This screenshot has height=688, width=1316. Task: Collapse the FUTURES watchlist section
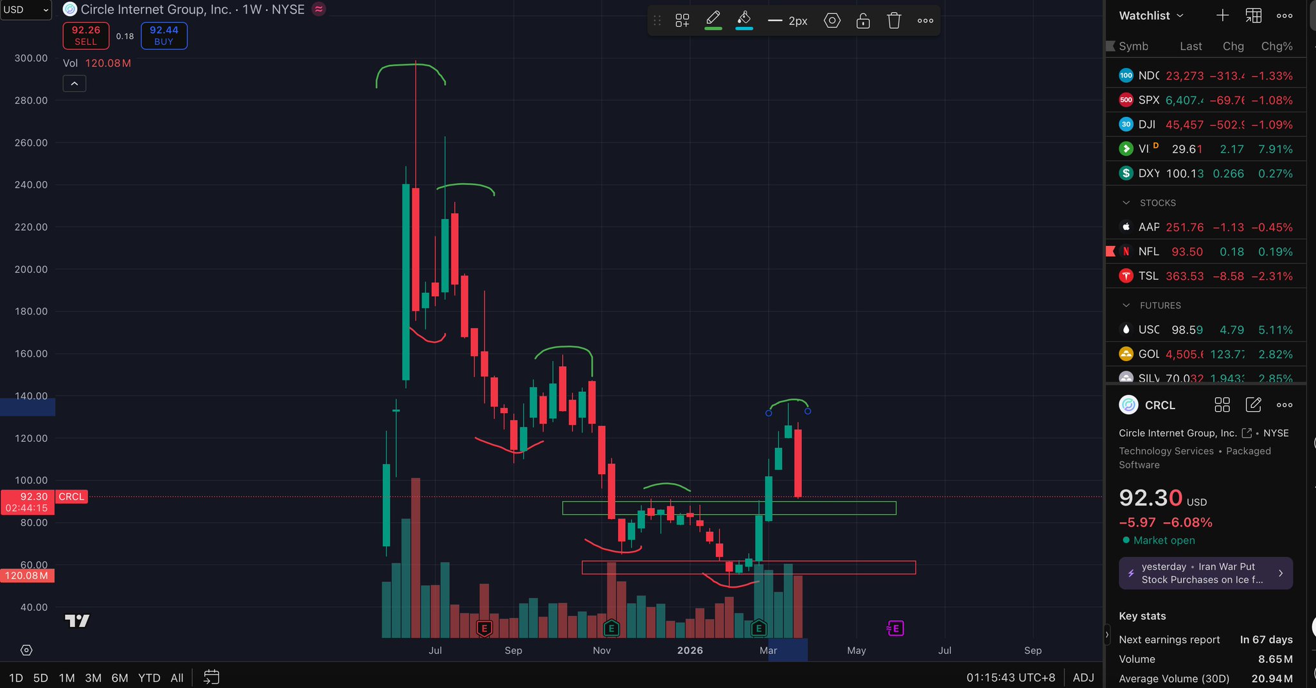coord(1126,306)
